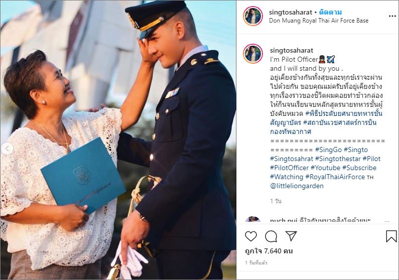Click the post timestamp 1 วันที่แล้ว
This screenshot has width=399, height=280.
(256, 263)
